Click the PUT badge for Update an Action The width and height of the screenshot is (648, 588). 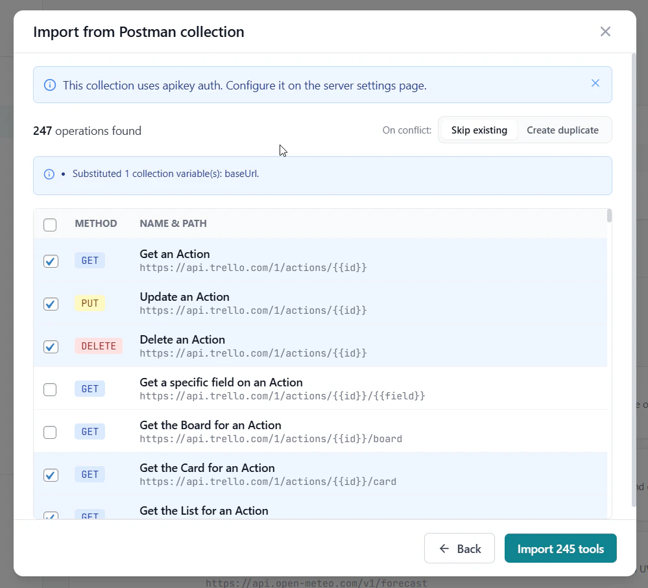(x=90, y=303)
